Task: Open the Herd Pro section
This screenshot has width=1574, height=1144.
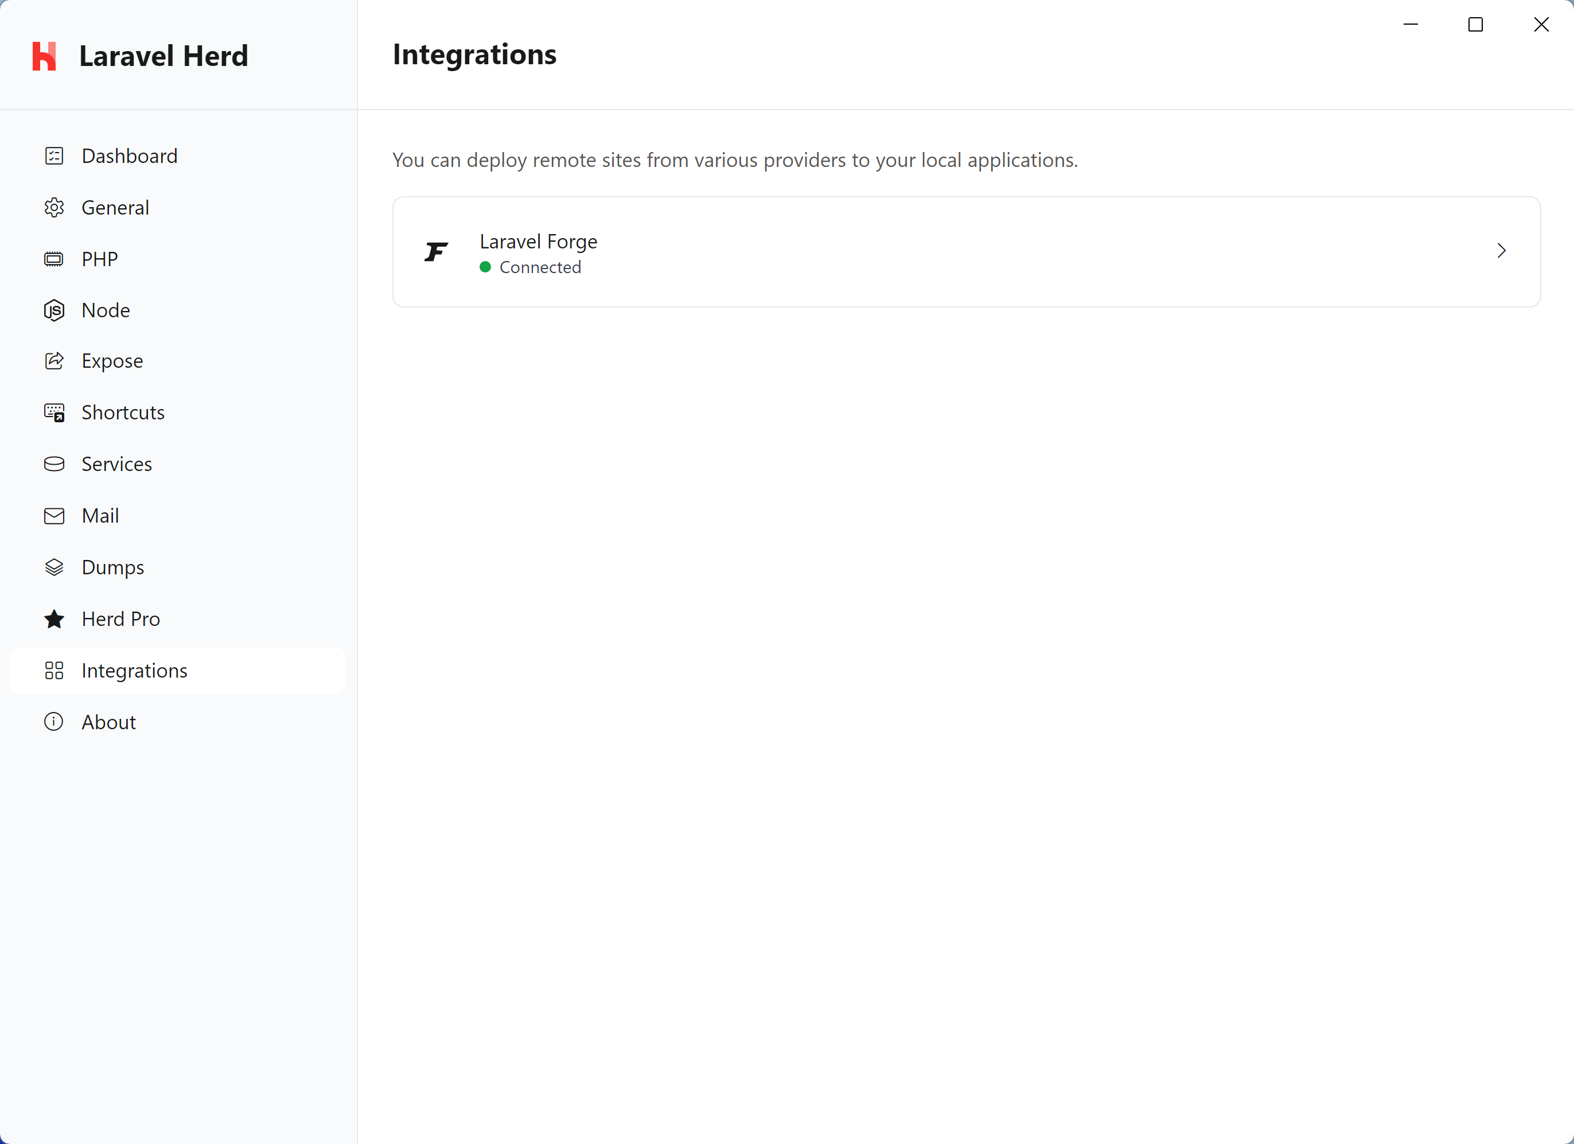Action: [120, 618]
